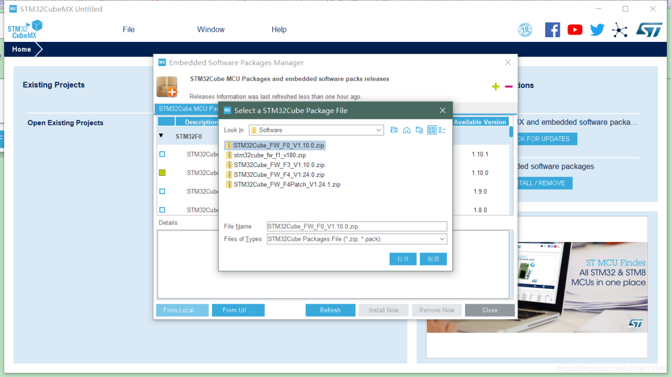Screen dimensions: 671x377
Task: Switch file dialog to list view
Action: tap(432, 130)
